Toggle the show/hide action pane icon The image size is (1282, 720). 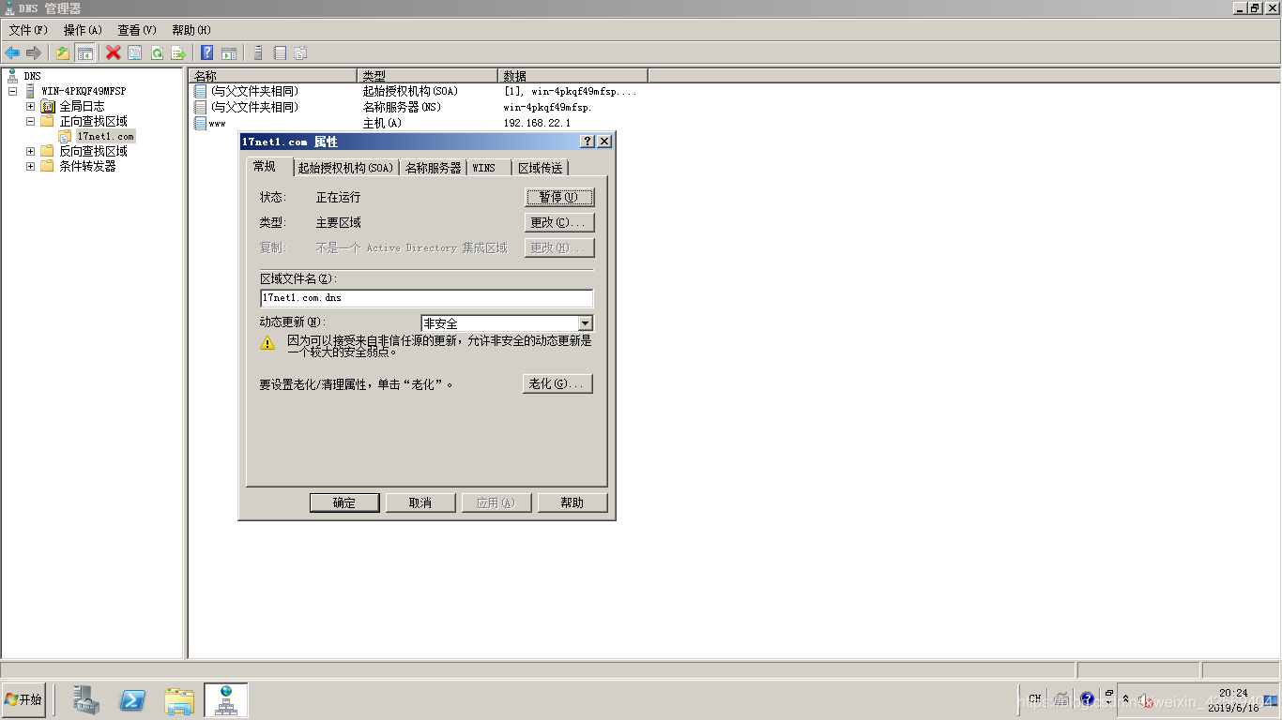229,52
